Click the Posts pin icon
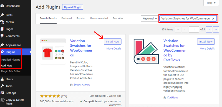The height and width of the screenshot is (107, 222). [2, 15]
